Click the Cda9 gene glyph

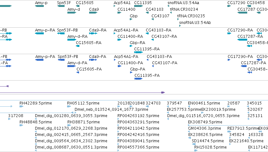point(93,13)
